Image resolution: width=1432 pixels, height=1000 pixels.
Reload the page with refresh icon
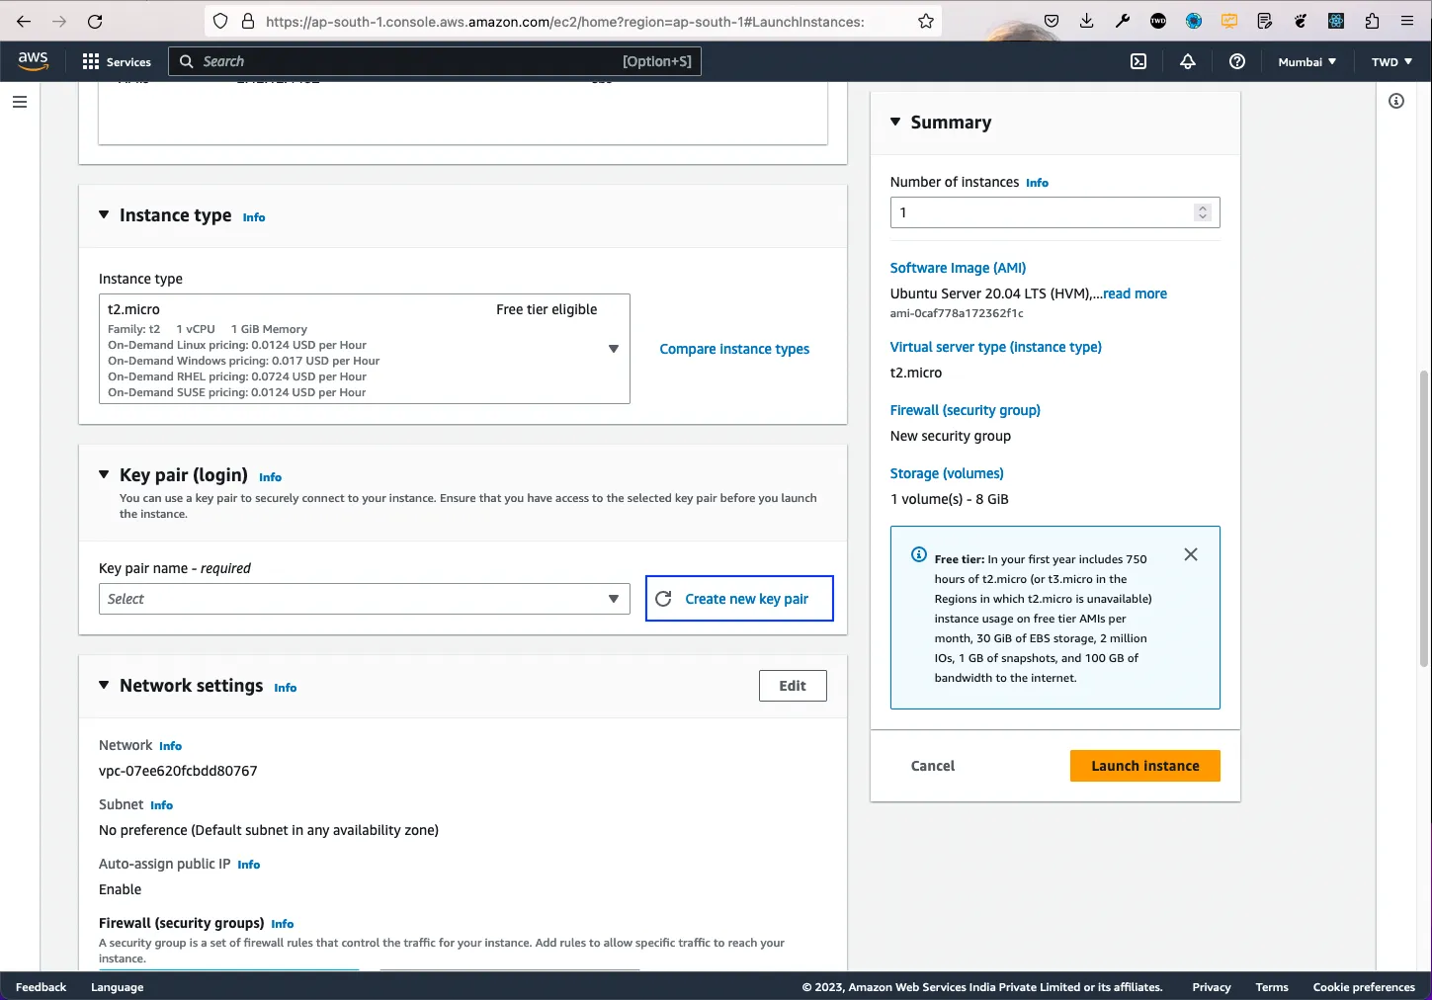(x=95, y=21)
